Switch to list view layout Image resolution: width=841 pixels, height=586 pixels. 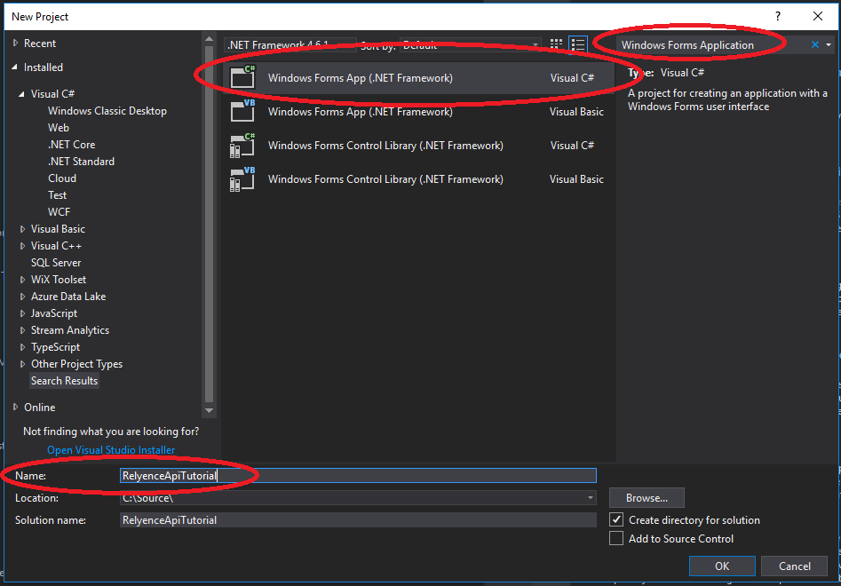tap(578, 44)
